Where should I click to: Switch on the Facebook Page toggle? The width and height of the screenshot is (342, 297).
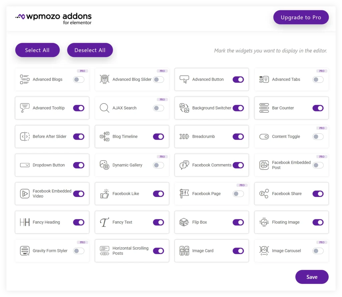[238, 194]
